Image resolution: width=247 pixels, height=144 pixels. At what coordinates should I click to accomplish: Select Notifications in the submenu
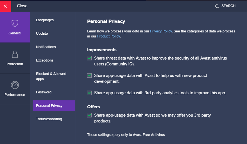click(x=46, y=47)
